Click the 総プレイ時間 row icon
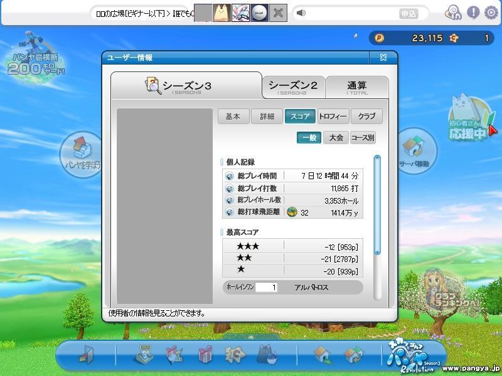Viewport: 502px width, 376px height. click(229, 176)
